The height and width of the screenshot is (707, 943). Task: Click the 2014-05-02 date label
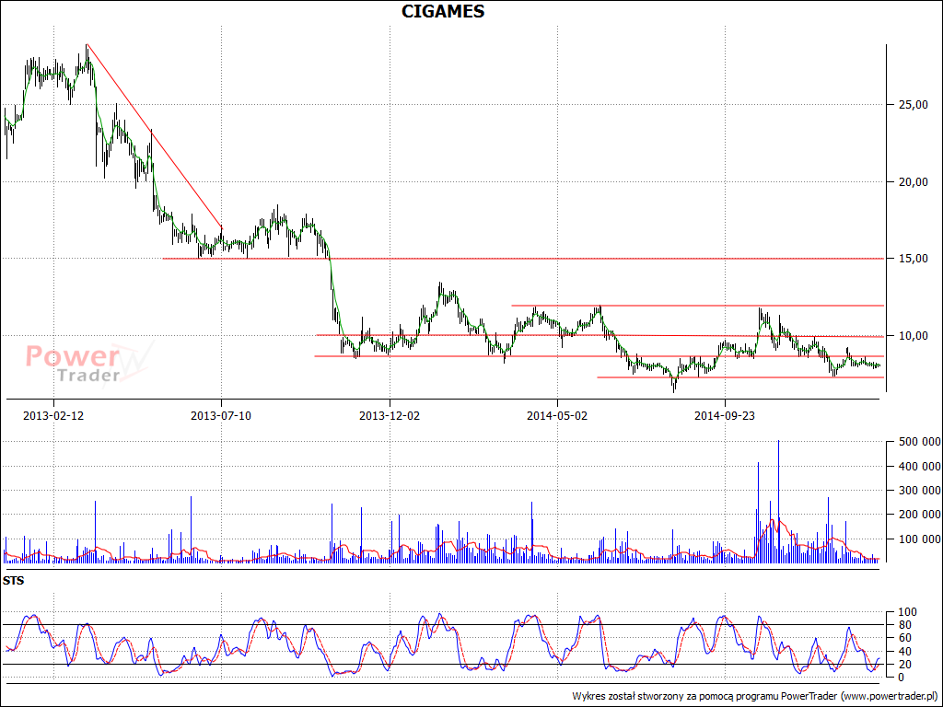[x=557, y=415]
